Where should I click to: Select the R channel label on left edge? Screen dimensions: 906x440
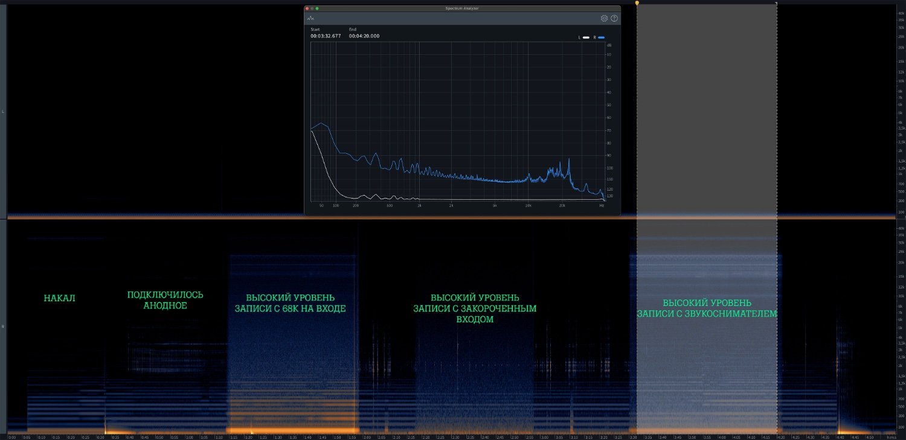(3, 326)
